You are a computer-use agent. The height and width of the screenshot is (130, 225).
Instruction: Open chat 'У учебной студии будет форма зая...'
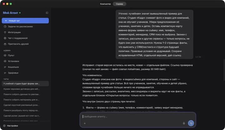click(25, 83)
